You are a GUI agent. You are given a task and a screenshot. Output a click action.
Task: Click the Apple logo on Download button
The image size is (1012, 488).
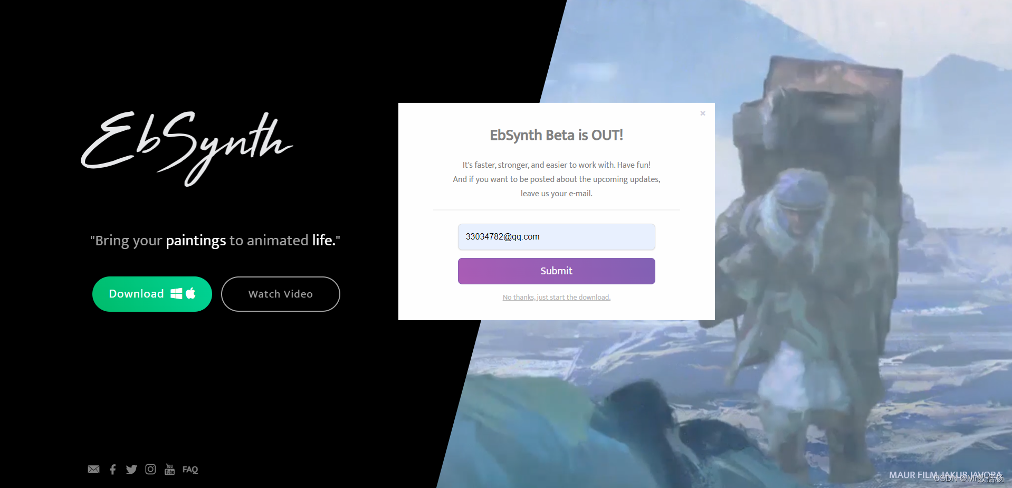click(x=190, y=293)
